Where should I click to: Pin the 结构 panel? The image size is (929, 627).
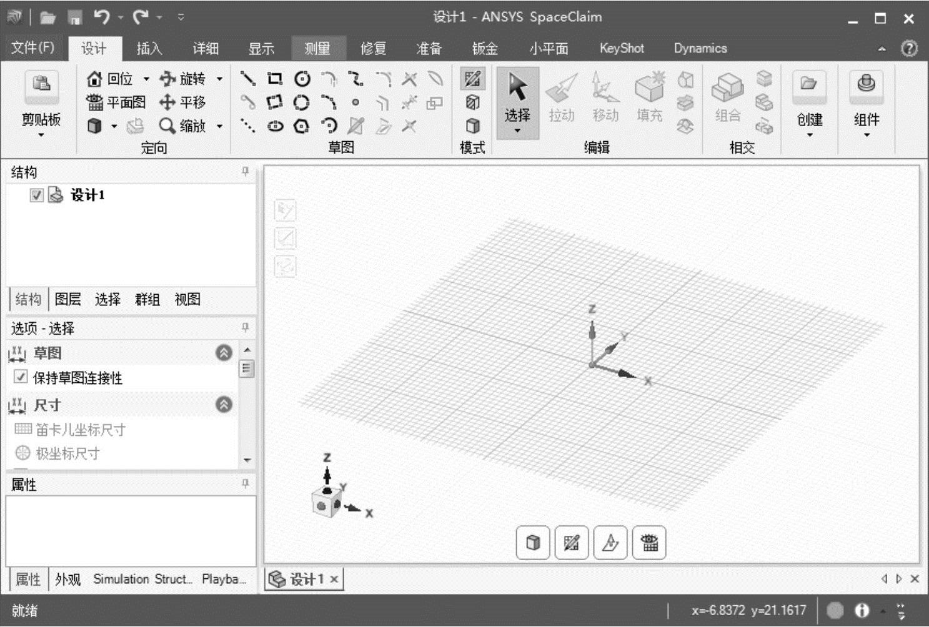[246, 171]
